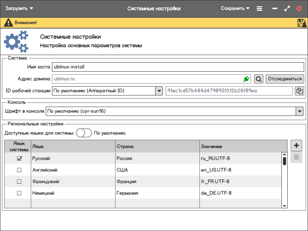Uncheck the Русский system language checkbox
Viewport: 308px width, 231px height.
[x=19, y=158]
